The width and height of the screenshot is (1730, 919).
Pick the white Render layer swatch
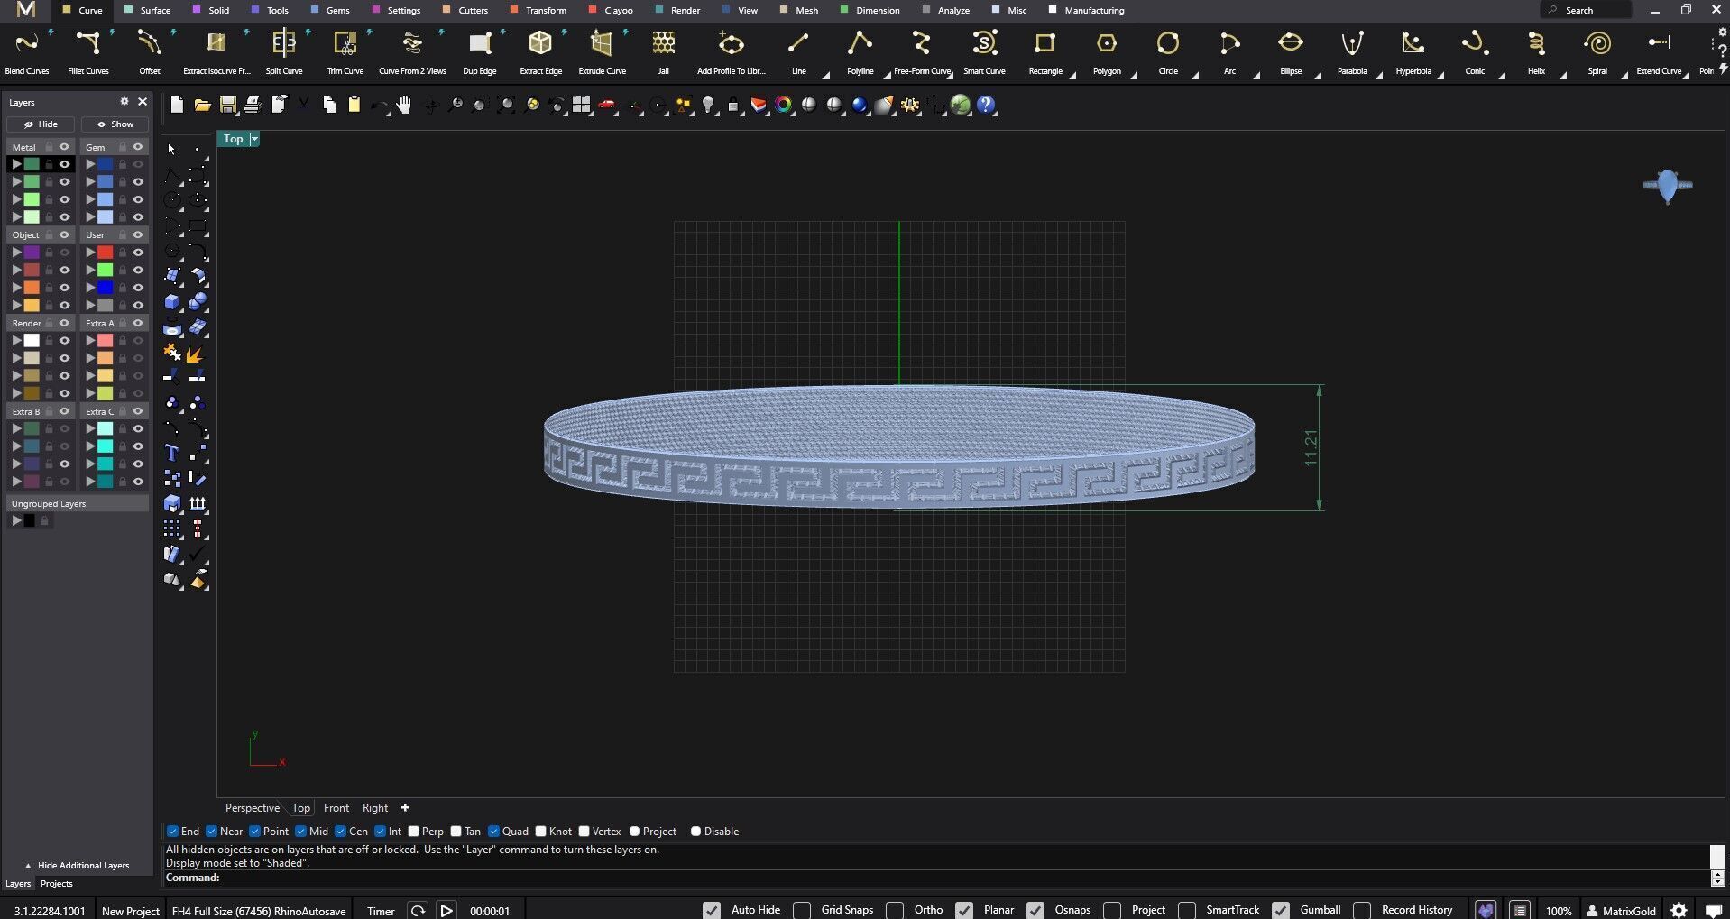pos(32,341)
